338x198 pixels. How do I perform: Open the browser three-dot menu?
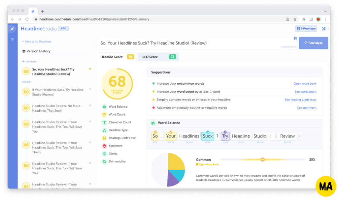pyautogui.click(x=325, y=19)
